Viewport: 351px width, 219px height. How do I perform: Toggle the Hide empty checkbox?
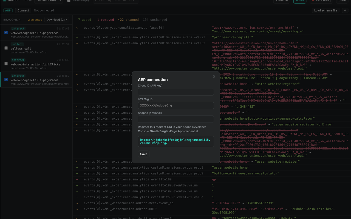[69, 1]
